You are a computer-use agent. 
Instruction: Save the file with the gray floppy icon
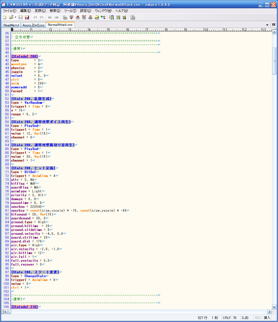[x=21, y=17]
